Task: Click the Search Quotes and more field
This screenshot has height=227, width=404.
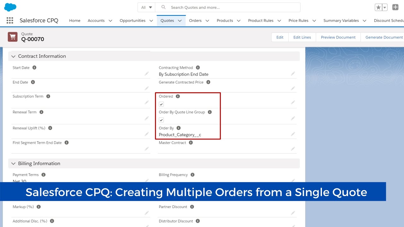Action: point(228,7)
